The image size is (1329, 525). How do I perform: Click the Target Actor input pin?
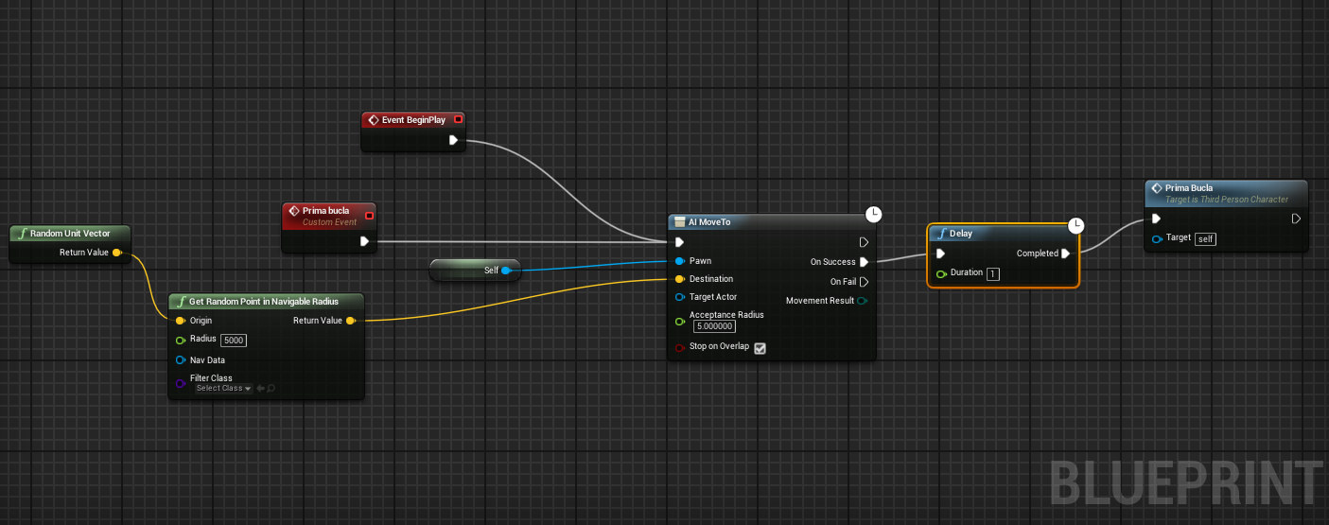(680, 297)
